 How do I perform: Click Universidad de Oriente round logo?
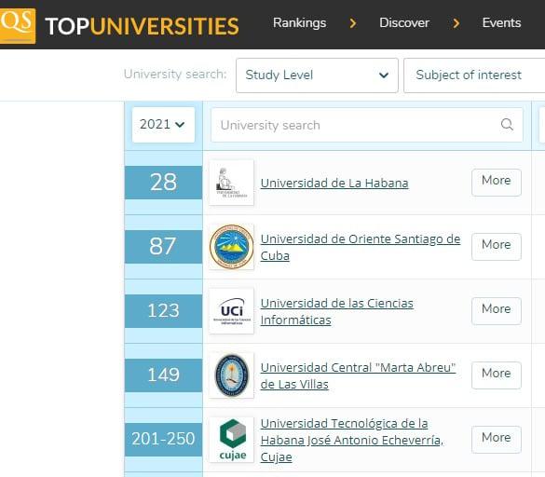pos(231,247)
